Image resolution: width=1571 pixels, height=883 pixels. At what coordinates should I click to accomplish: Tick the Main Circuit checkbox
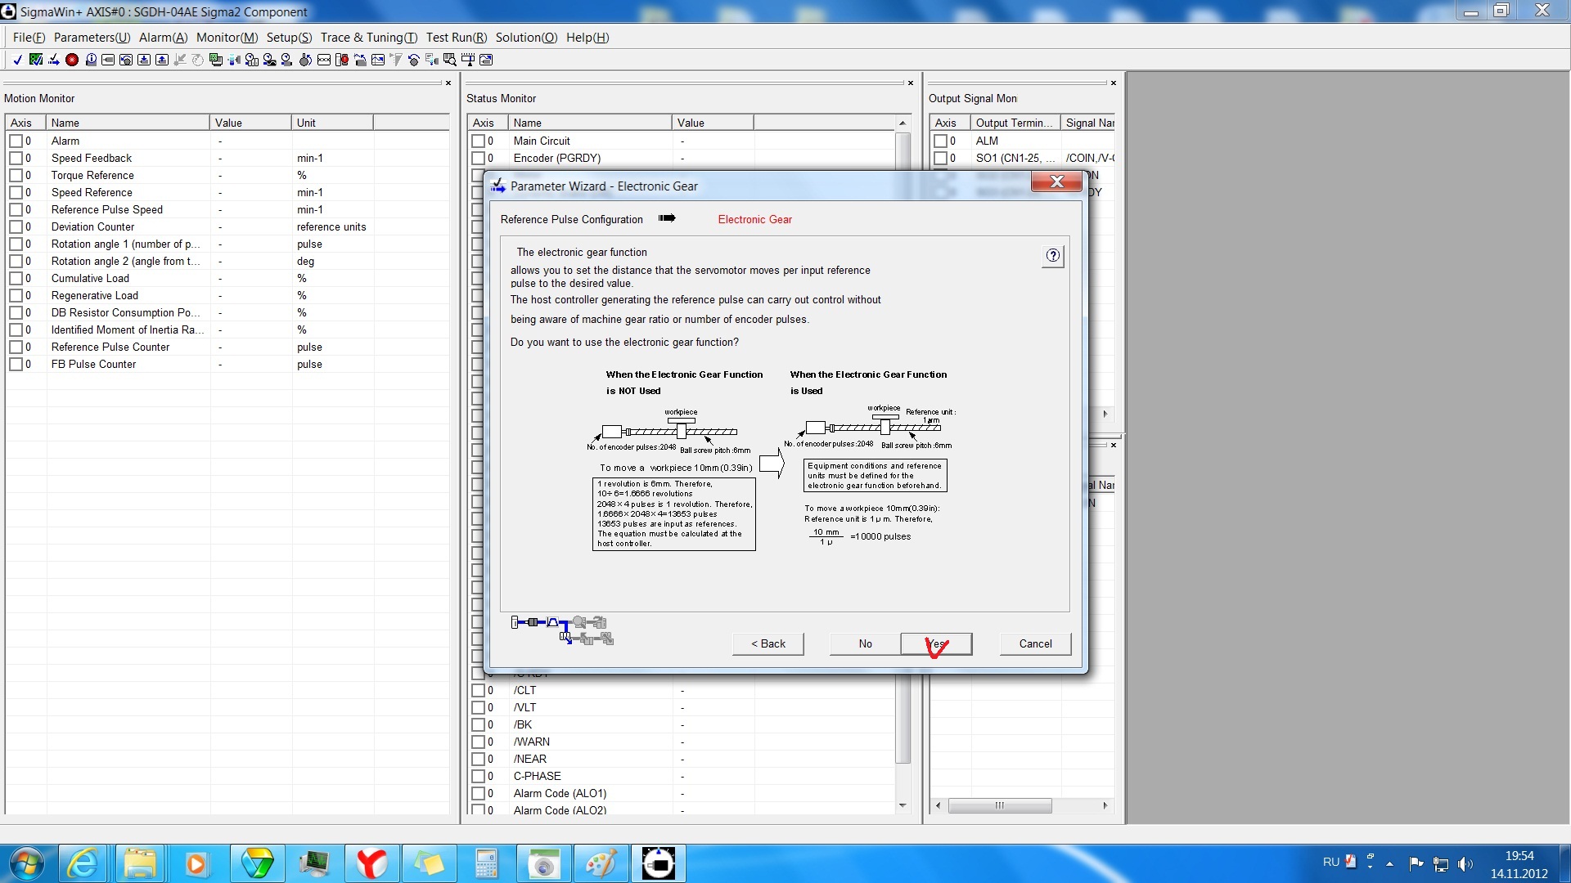(x=478, y=141)
